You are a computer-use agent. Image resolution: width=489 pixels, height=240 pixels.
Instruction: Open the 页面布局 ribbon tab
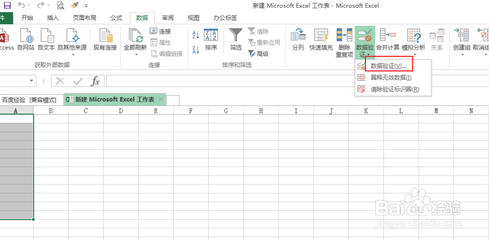(x=84, y=18)
